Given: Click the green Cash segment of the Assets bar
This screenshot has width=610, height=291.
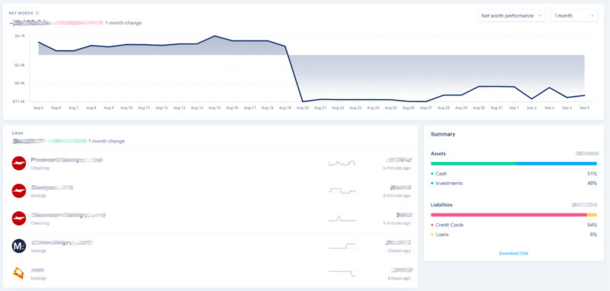Looking at the screenshot, I should point(474,164).
